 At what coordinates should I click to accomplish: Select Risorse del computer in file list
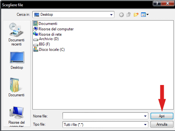pos(54,29)
